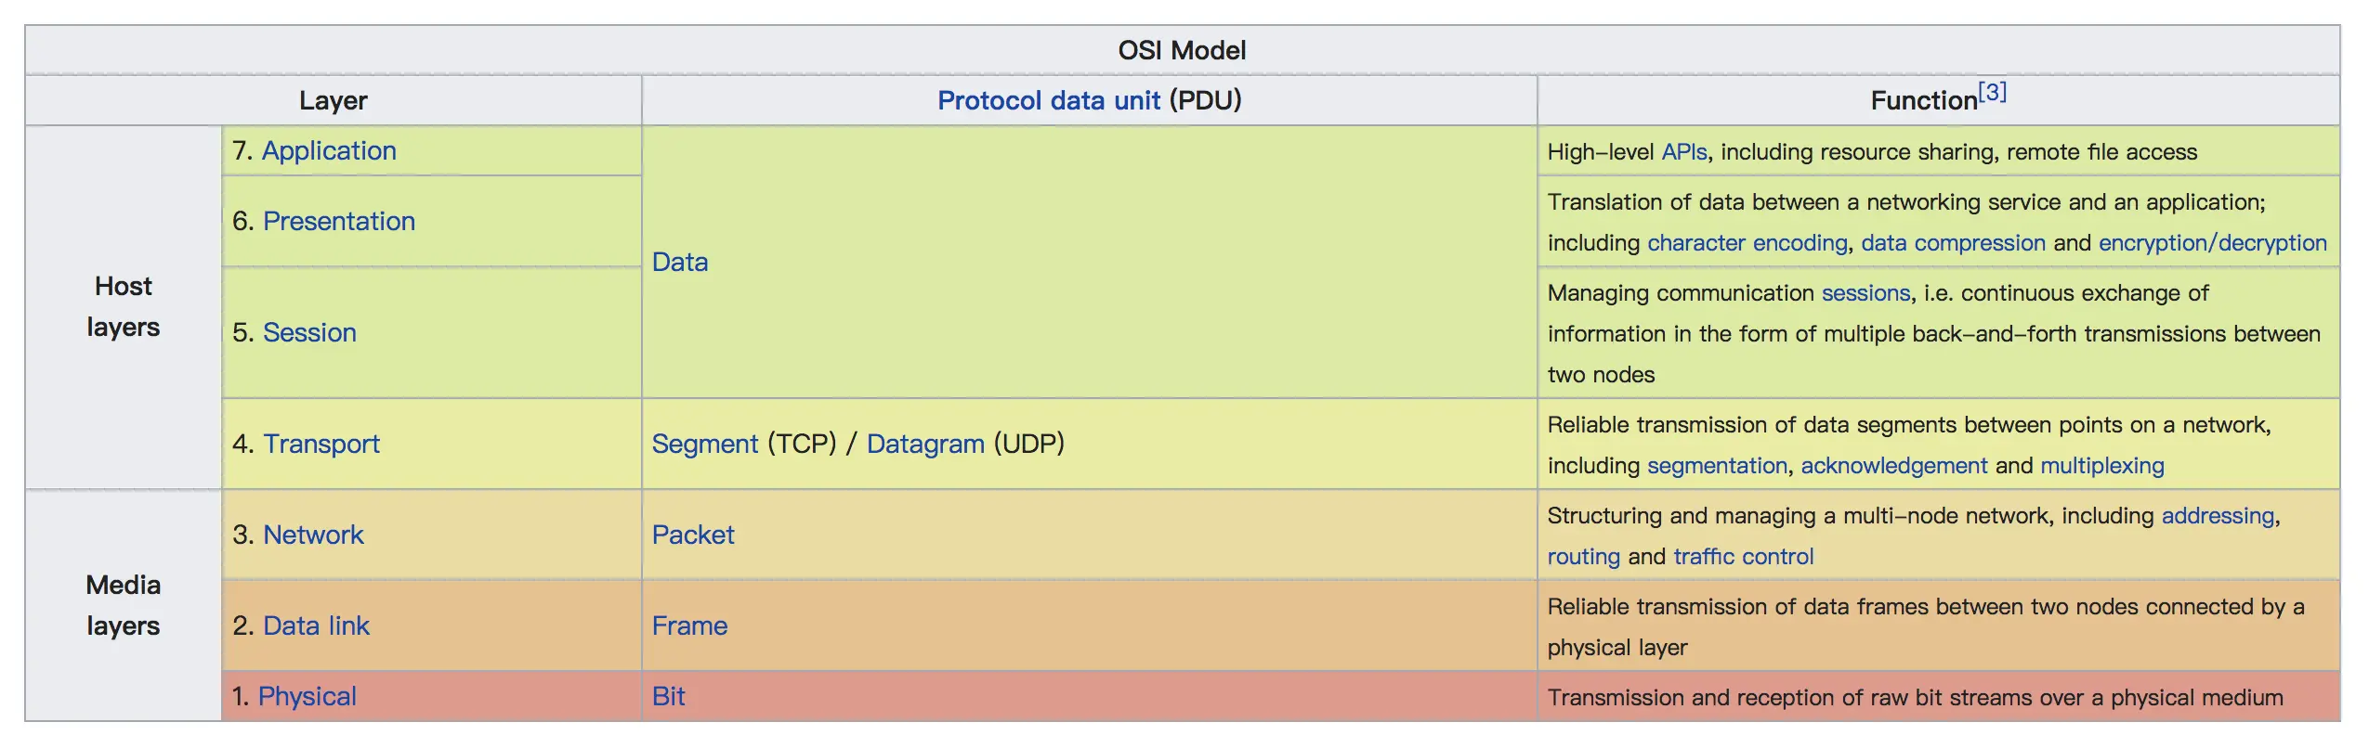Open the encryption/decryption link
Screen dimensions: 2369x748
tap(2212, 243)
